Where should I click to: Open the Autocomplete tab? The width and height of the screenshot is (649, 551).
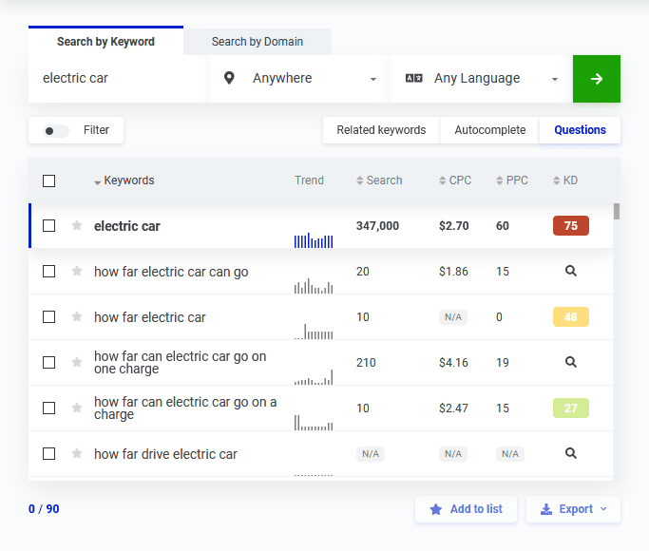tap(490, 130)
